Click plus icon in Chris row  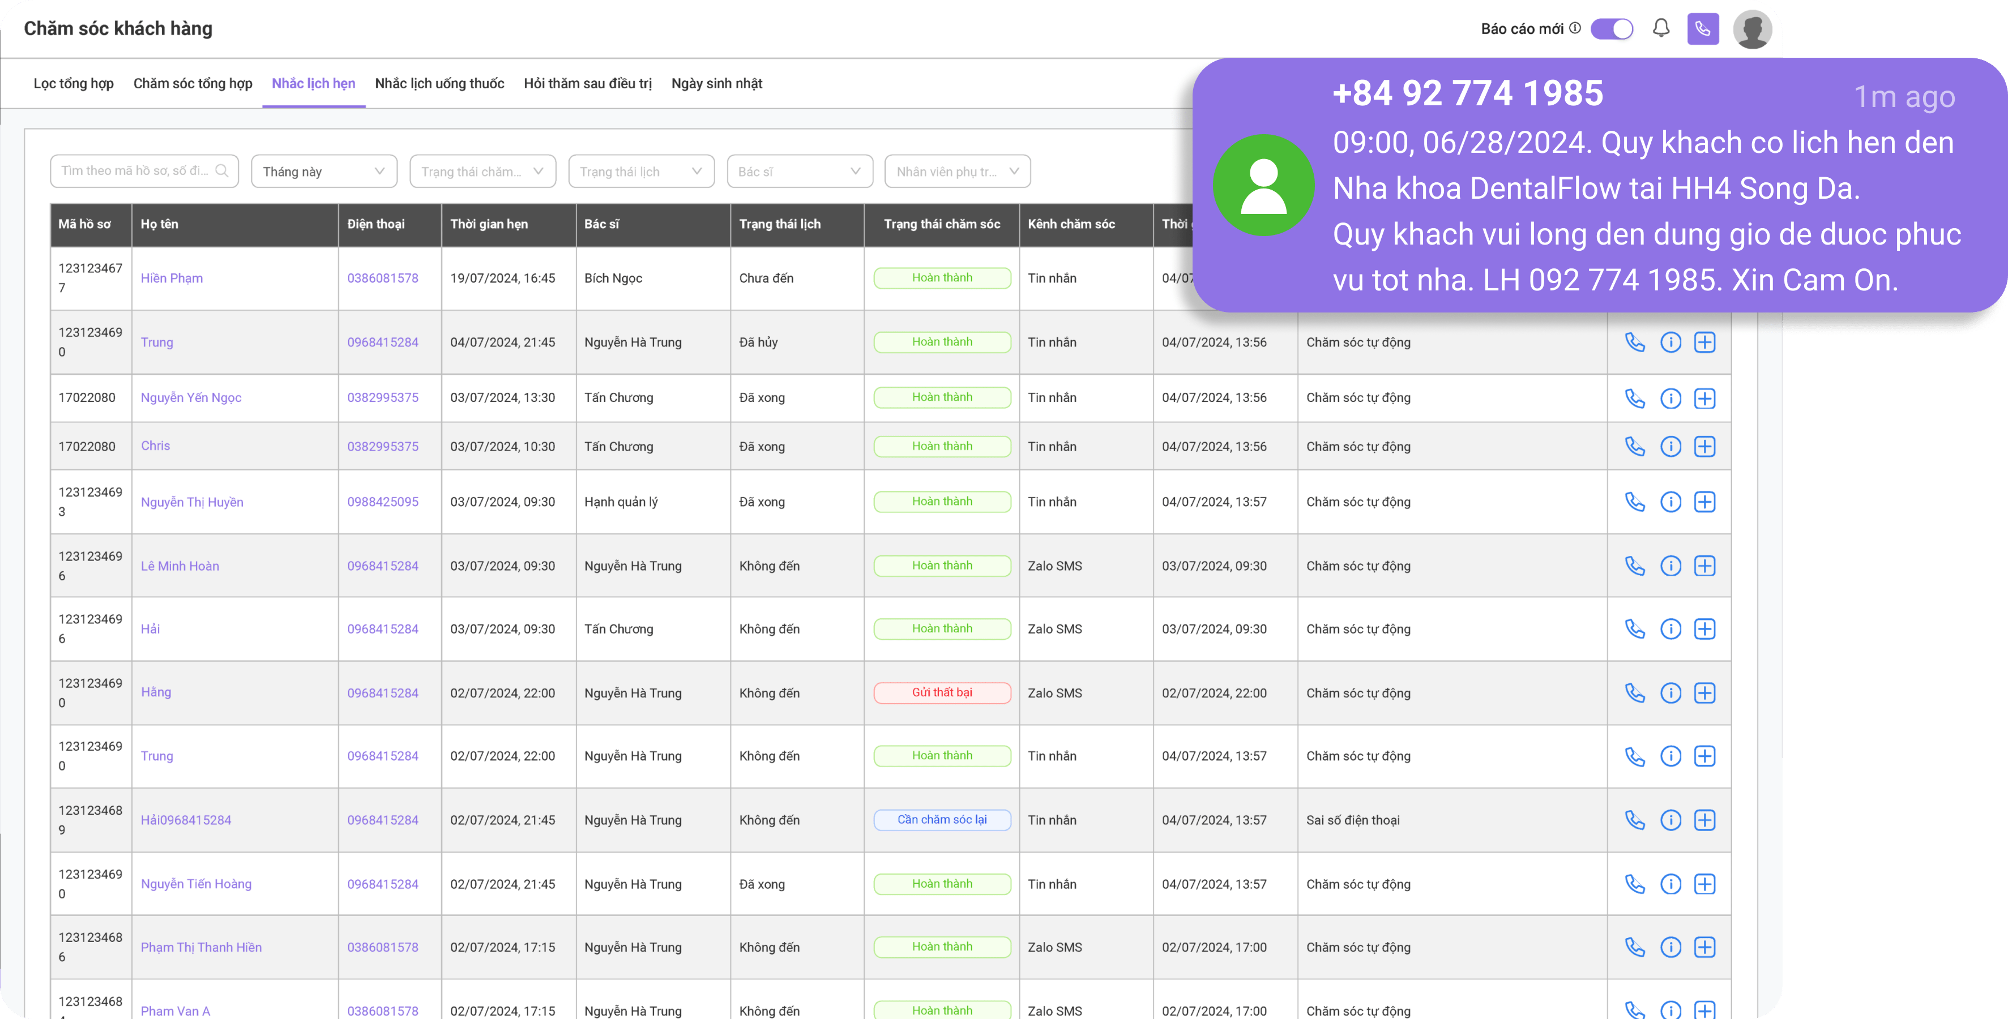[1705, 447]
